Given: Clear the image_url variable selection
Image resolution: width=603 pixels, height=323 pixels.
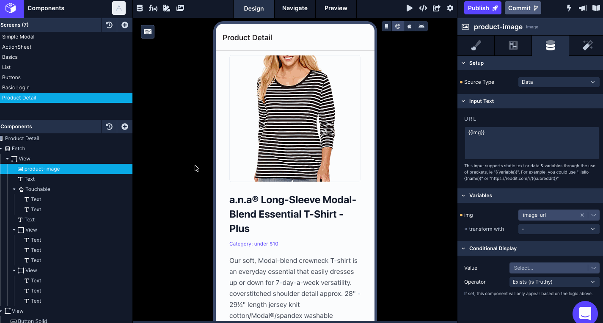Looking at the screenshot, I should coord(582,215).
